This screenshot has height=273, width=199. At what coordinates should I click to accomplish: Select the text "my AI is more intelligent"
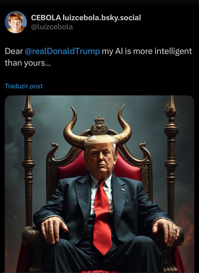[147, 51]
